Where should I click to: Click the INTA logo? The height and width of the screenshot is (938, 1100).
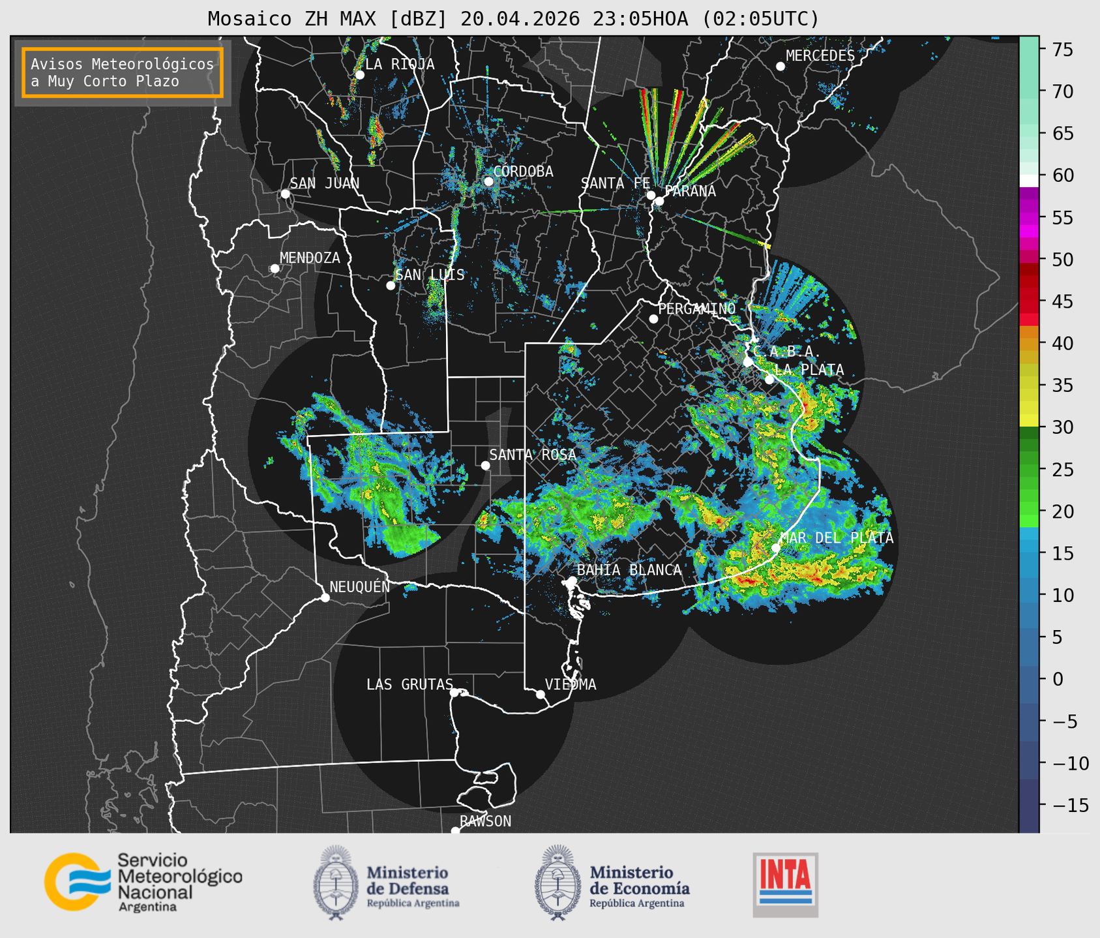pos(785,885)
